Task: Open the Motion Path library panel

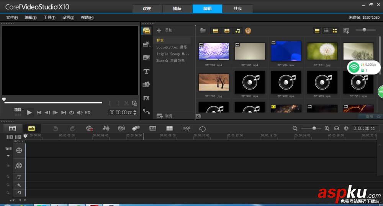Action: point(146,112)
